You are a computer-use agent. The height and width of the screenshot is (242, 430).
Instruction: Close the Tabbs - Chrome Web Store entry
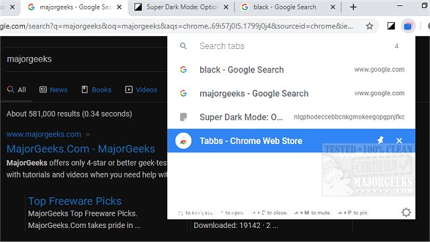tap(399, 141)
